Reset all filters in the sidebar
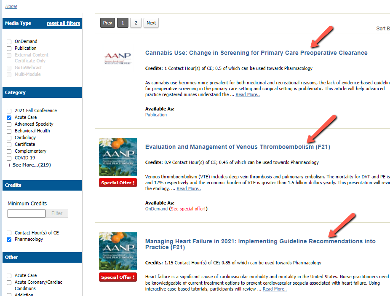 point(64,23)
